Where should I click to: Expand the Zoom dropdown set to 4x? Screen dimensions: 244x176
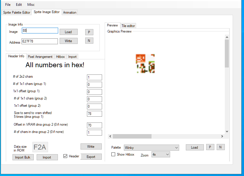tap(161, 155)
